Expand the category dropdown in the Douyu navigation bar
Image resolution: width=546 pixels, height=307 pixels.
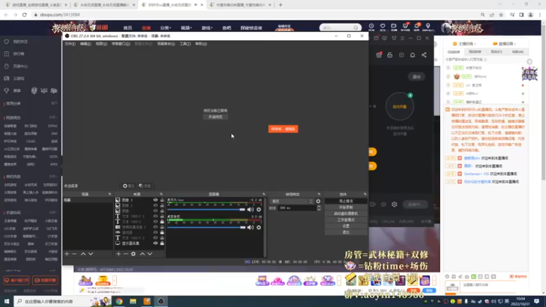point(165,28)
